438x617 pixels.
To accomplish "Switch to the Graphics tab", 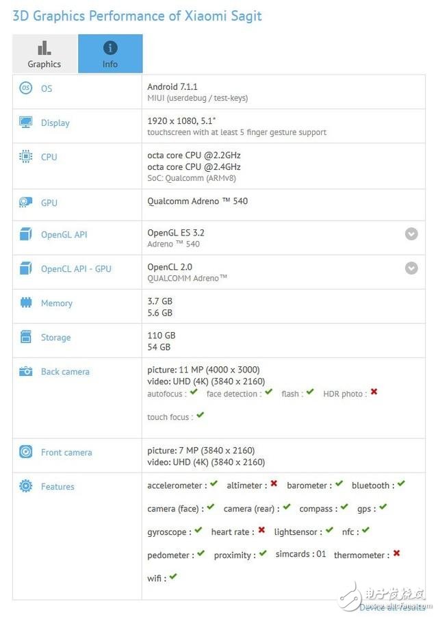I will [x=44, y=53].
